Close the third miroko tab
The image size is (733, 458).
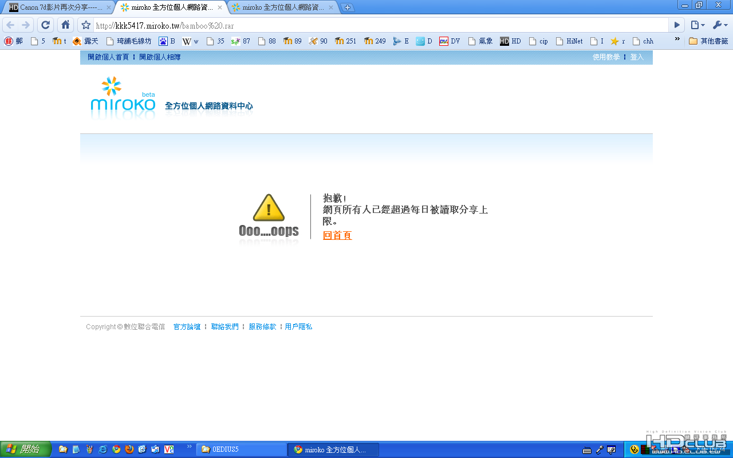[x=330, y=7]
